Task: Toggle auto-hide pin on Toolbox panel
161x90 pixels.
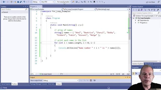Action: coord(25,7)
